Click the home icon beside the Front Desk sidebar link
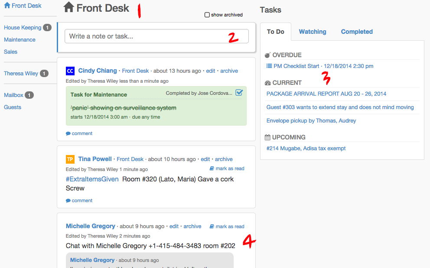430x268 pixels. [x=7, y=5]
